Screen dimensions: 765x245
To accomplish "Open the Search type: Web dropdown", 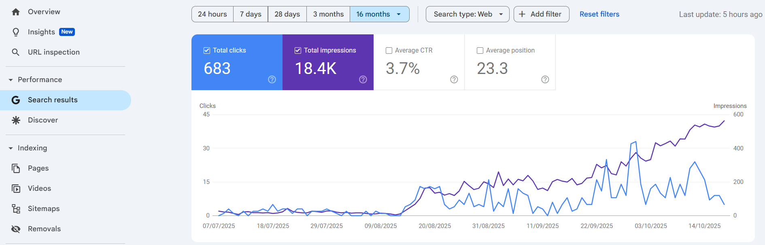I will click(x=467, y=14).
